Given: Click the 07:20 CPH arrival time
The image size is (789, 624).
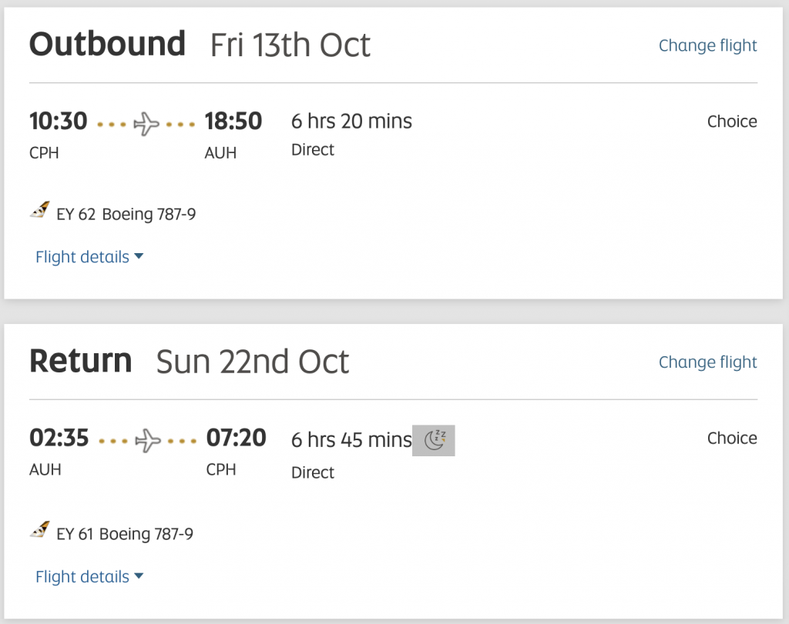Looking at the screenshot, I should [x=236, y=438].
